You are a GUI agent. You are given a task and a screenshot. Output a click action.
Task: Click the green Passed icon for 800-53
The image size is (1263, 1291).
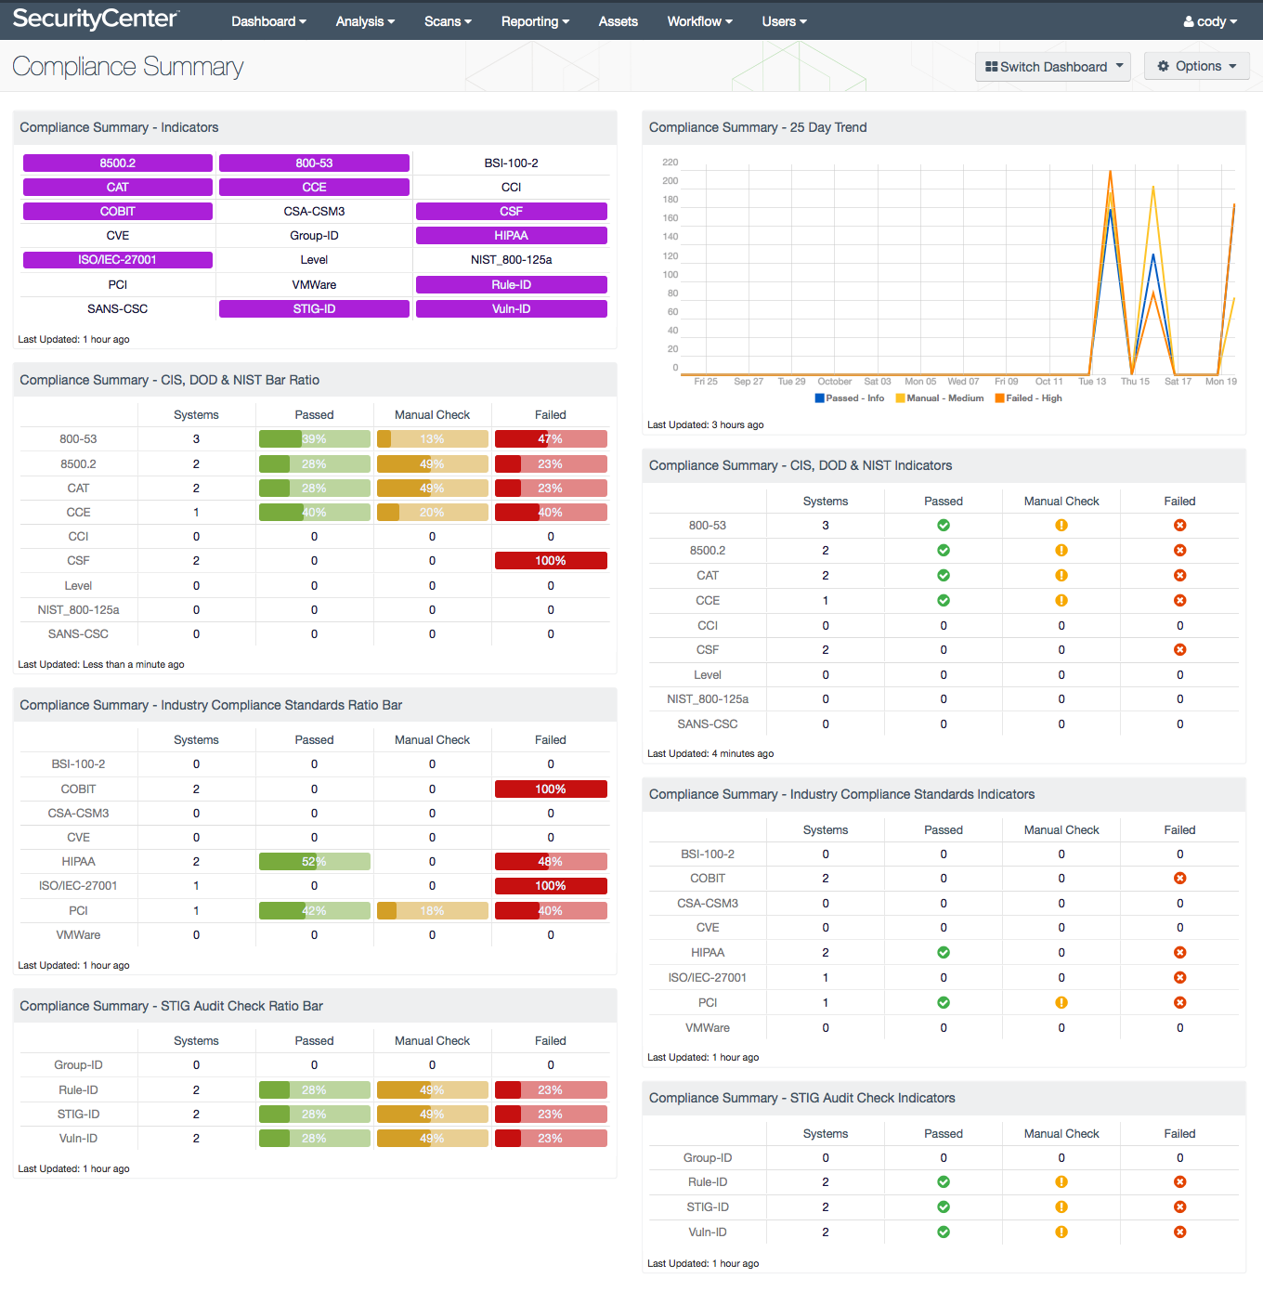(944, 526)
